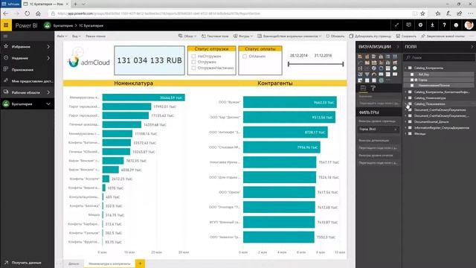Click the date slider left handle

289,64
